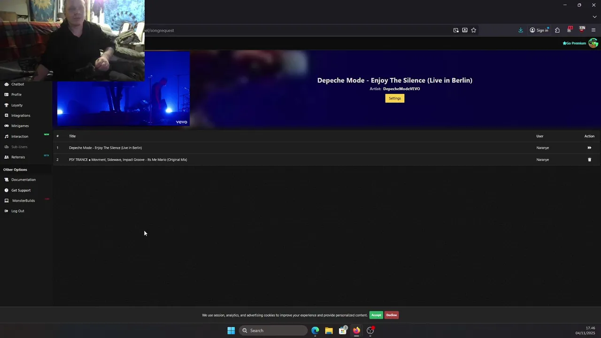Click the Action column header

589,136
